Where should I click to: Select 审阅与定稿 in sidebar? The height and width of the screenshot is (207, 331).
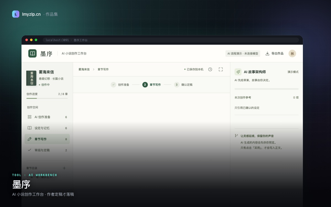pos(47,150)
